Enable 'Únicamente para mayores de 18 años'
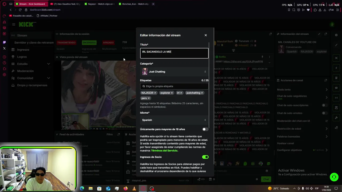Viewport: 342px width, 192px height. [x=205, y=129]
